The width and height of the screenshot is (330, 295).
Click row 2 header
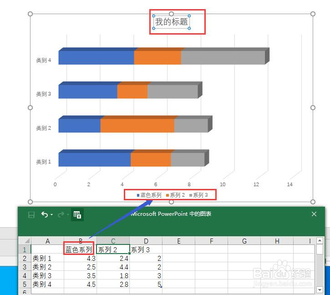pyautogui.click(x=25, y=259)
